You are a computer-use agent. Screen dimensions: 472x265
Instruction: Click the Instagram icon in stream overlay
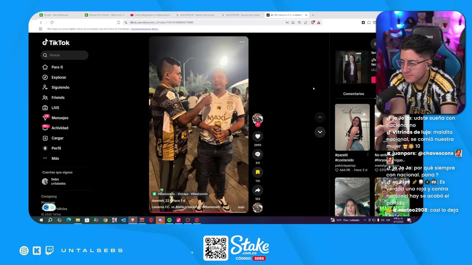[x=24, y=251]
